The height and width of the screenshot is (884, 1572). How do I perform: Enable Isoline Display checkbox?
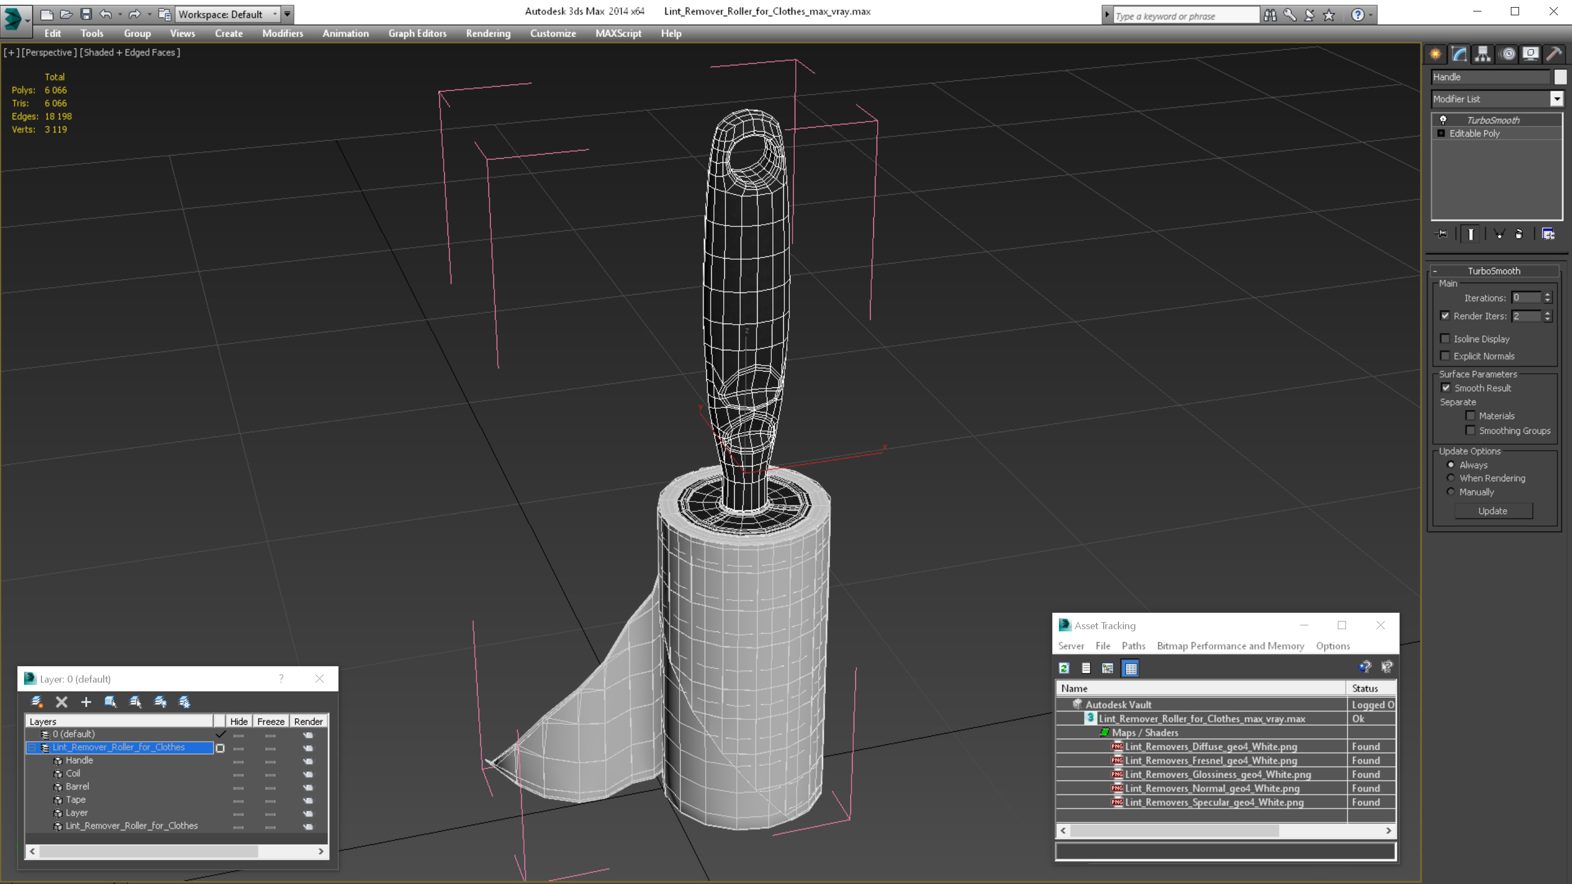[x=1444, y=338]
